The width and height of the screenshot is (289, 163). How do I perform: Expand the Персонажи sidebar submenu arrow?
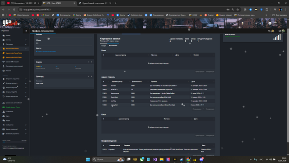[x=26, y=44]
